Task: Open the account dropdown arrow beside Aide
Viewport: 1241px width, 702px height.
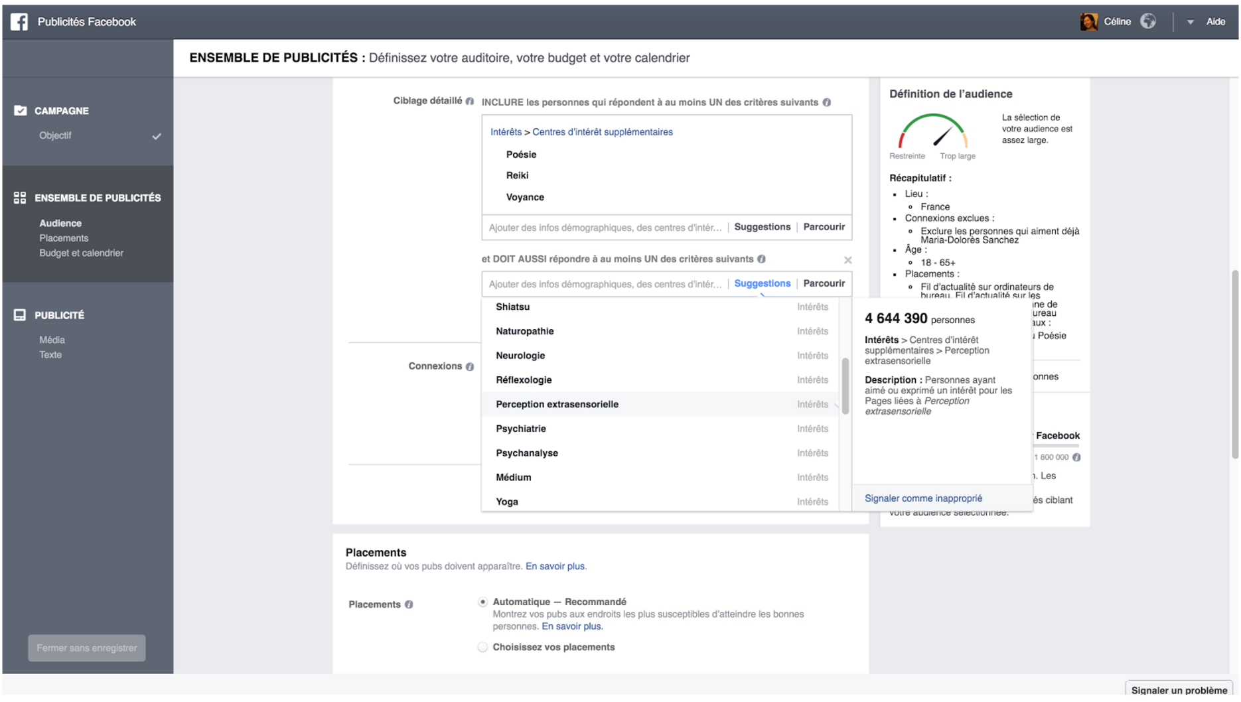Action: click(1190, 23)
